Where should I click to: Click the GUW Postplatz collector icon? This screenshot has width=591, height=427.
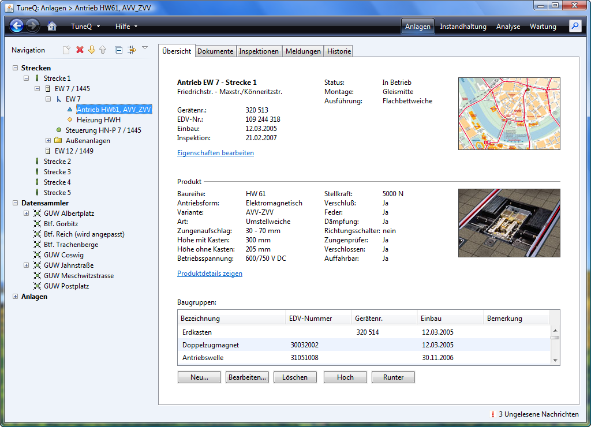point(37,286)
